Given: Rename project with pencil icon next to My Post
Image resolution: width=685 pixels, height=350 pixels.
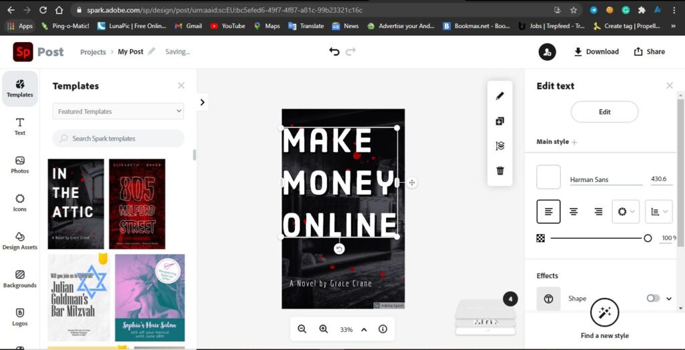Looking at the screenshot, I should (151, 52).
